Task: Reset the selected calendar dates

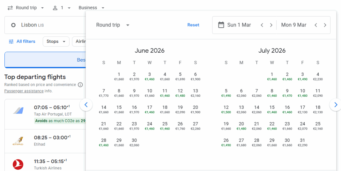Action: click(x=193, y=25)
